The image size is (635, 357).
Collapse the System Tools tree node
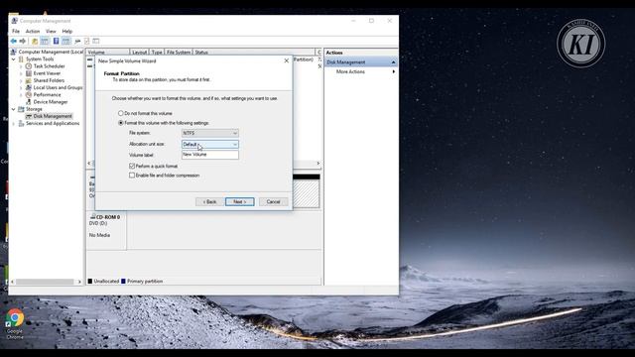[x=14, y=59]
